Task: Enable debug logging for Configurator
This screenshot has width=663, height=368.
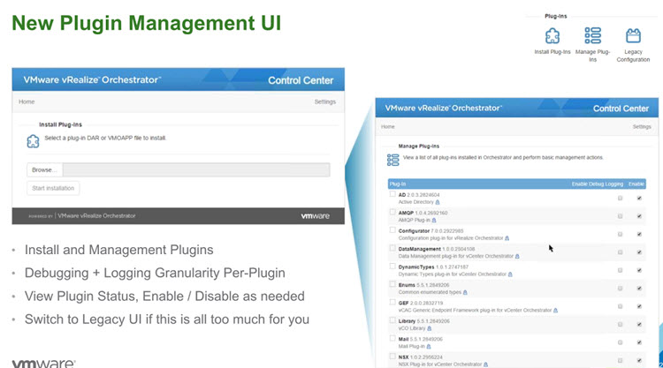Action: (621, 234)
